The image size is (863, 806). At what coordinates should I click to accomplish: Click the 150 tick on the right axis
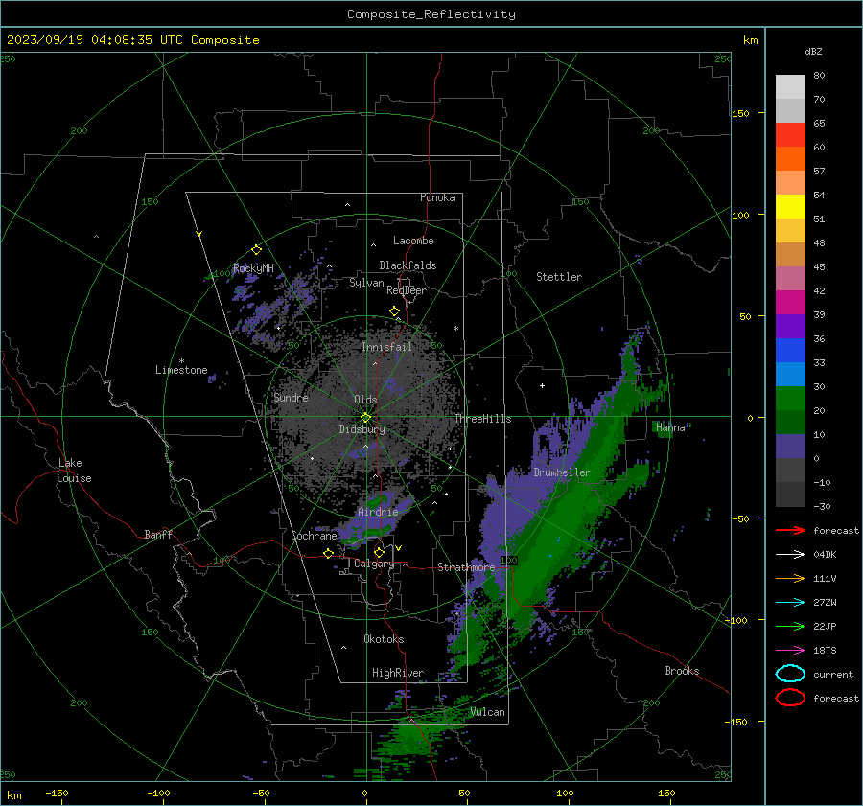[x=741, y=113]
